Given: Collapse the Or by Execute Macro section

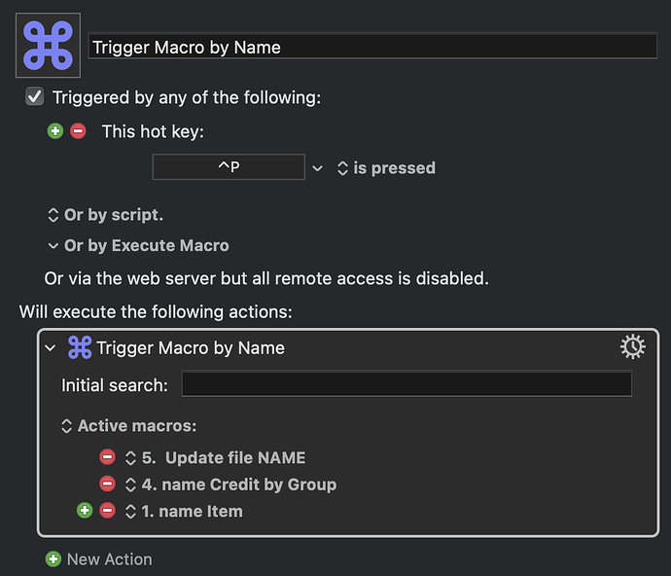Looking at the screenshot, I should (x=138, y=246).
